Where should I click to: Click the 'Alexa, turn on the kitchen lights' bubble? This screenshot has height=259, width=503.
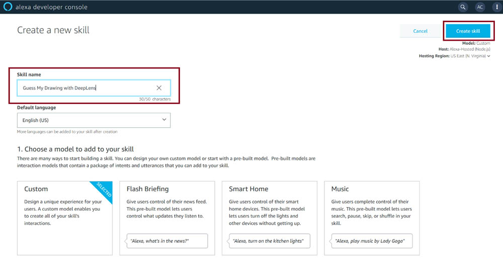[x=270, y=241]
